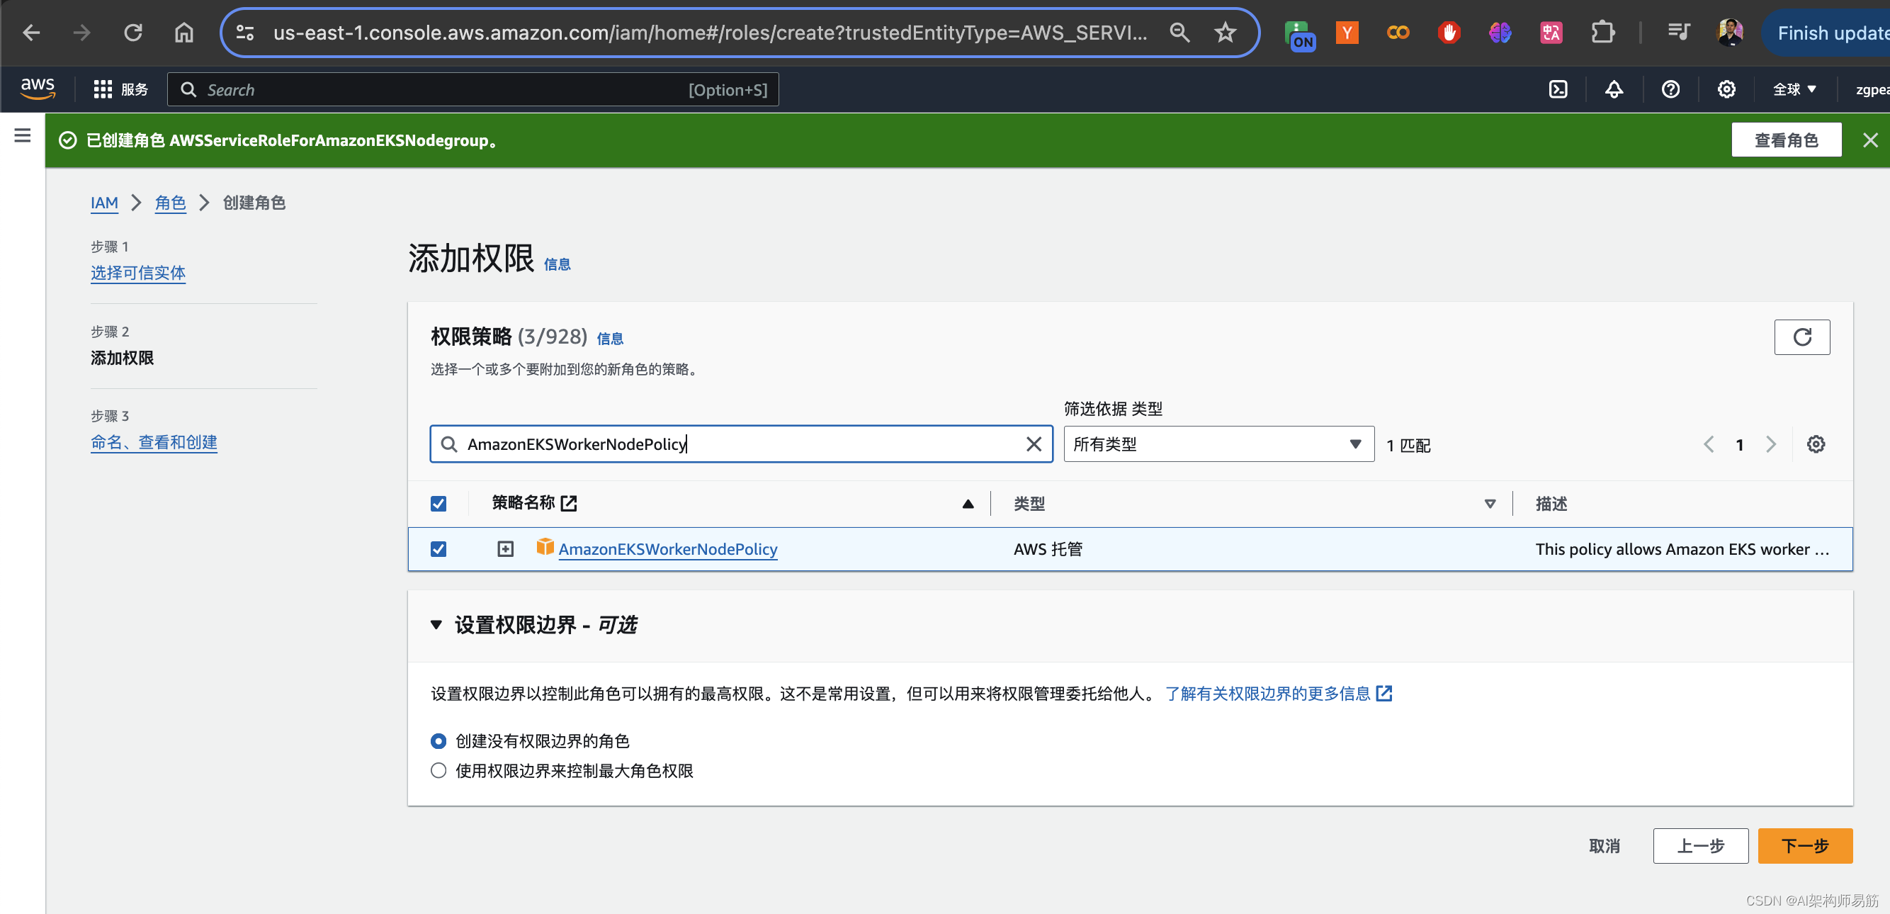Open info link beside permission policies
This screenshot has height=914, width=1890.
609,338
